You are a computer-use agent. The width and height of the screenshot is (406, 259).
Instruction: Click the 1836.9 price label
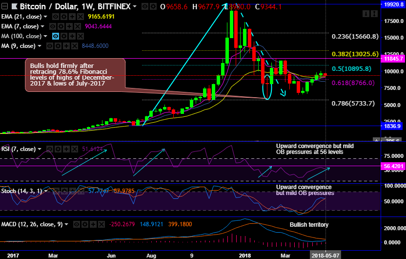click(x=392, y=126)
